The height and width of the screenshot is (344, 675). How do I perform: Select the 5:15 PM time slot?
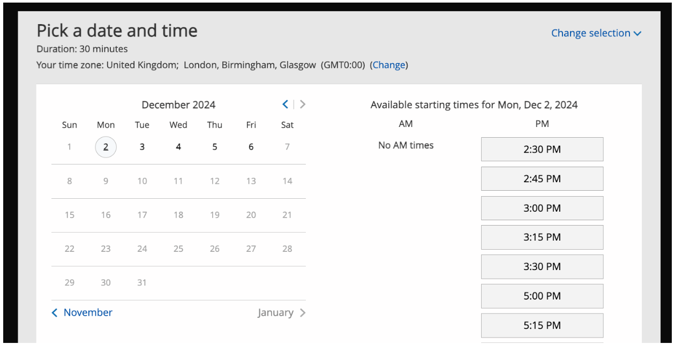click(542, 325)
